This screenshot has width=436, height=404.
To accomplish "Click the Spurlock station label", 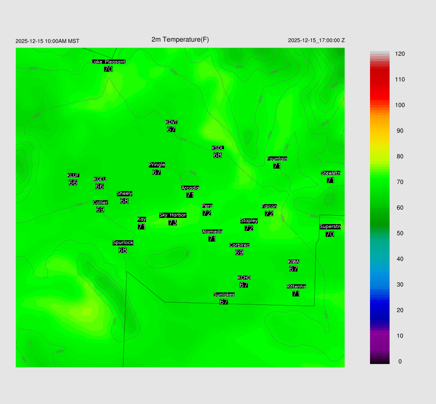I will point(123,243).
